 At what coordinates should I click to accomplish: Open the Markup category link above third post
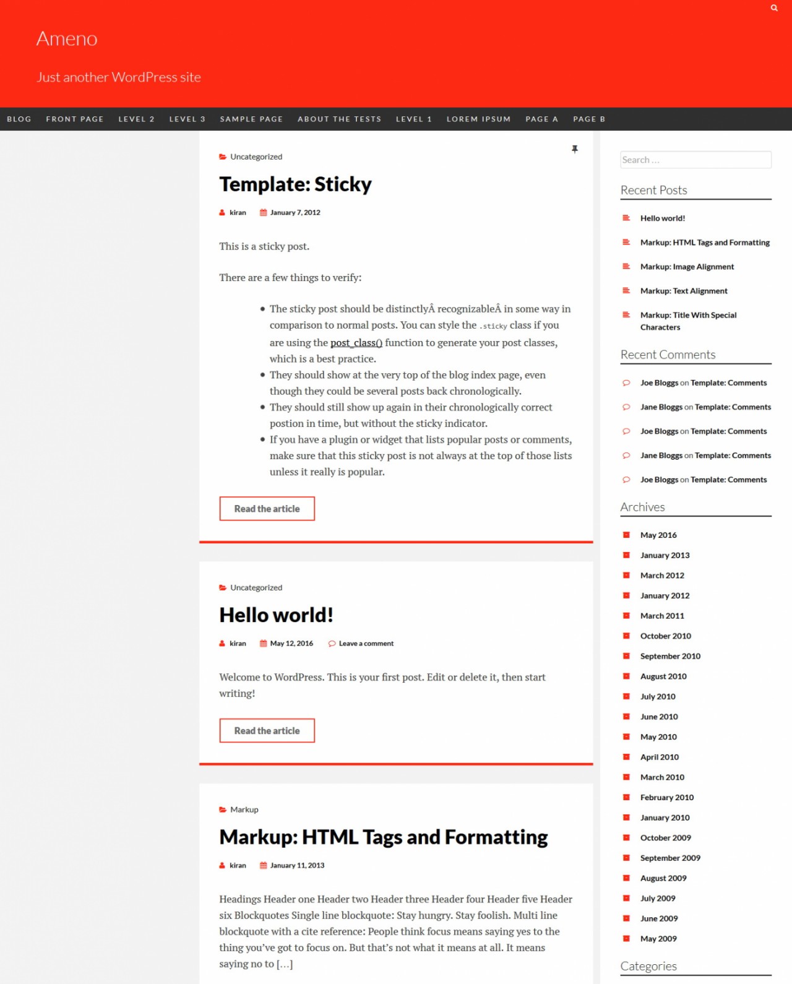[244, 810]
